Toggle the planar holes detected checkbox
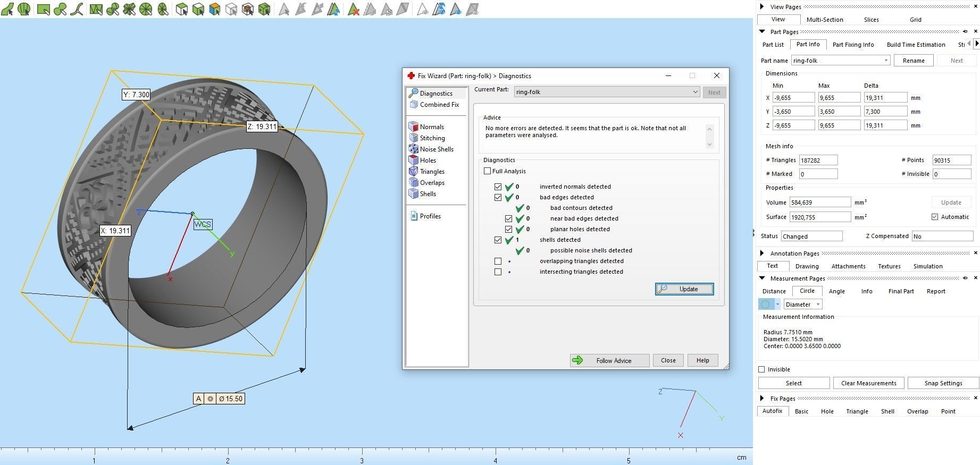The width and height of the screenshot is (980, 465). pos(508,229)
